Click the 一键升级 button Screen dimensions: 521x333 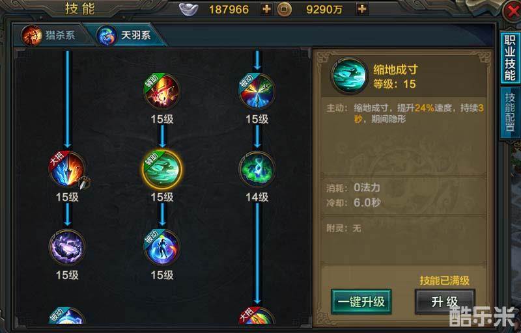tap(361, 302)
